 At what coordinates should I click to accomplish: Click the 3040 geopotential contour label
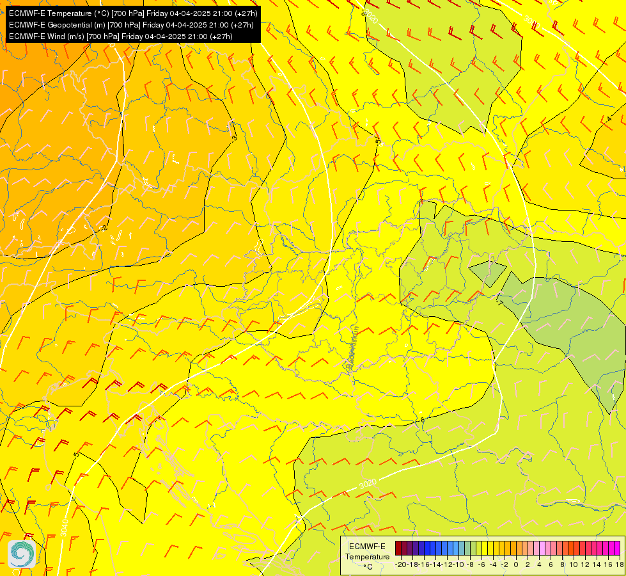click(x=65, y=527)
